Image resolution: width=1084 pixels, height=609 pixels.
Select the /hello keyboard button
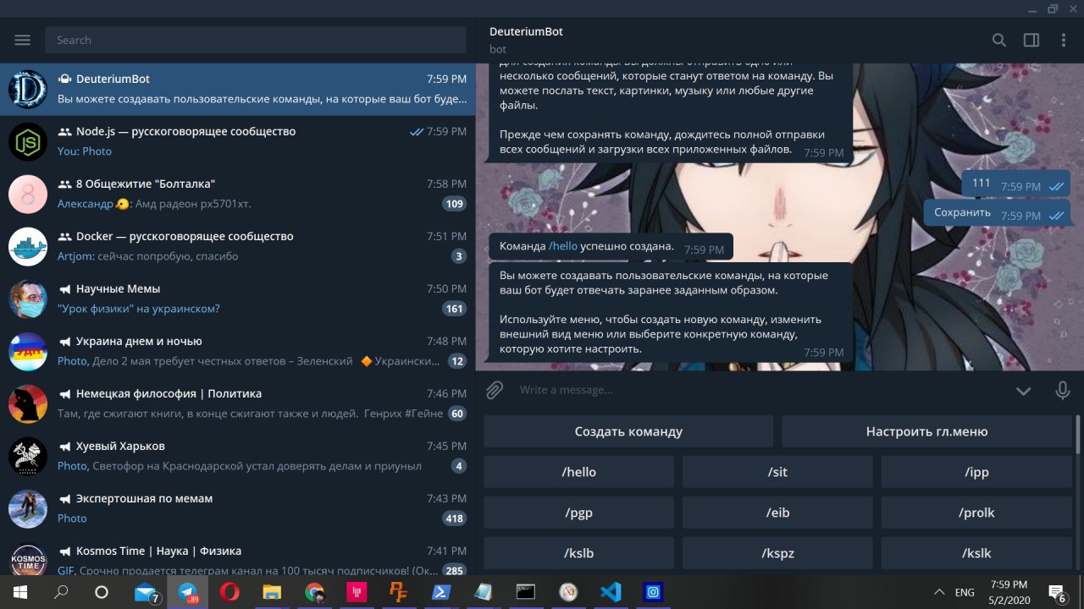579,472
